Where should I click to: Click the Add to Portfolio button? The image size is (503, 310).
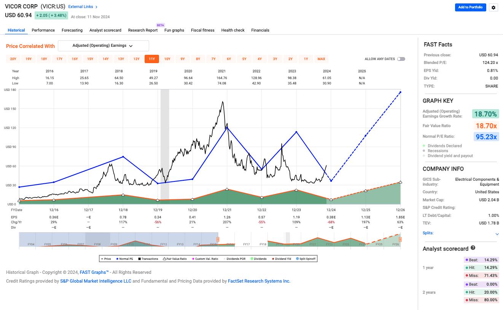(471, 7)
